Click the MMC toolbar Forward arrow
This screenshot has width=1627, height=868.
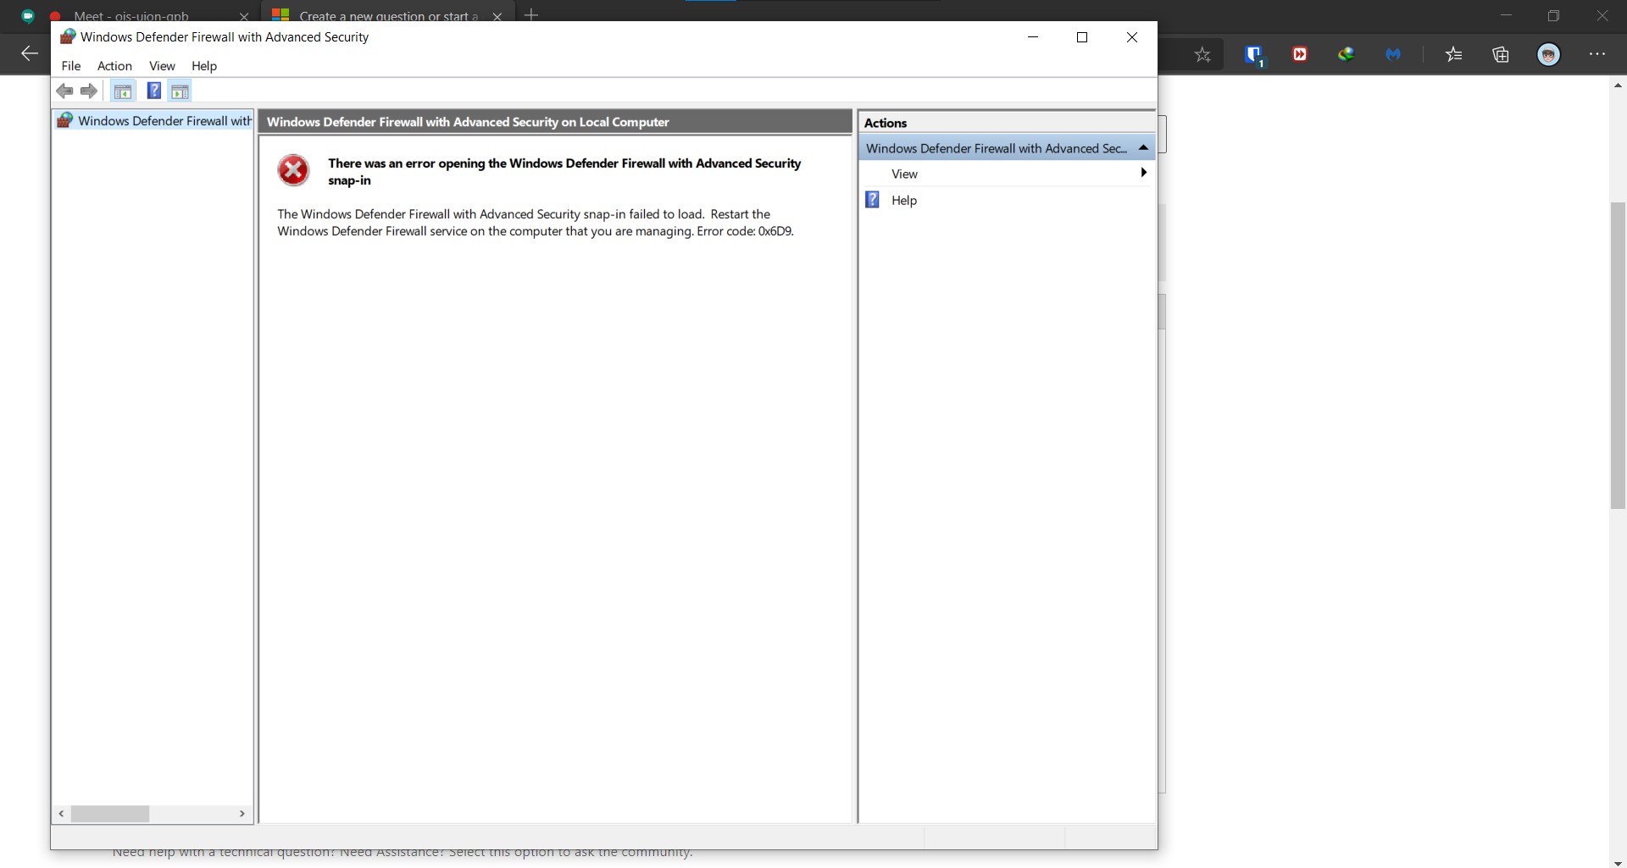click(89, 91)
